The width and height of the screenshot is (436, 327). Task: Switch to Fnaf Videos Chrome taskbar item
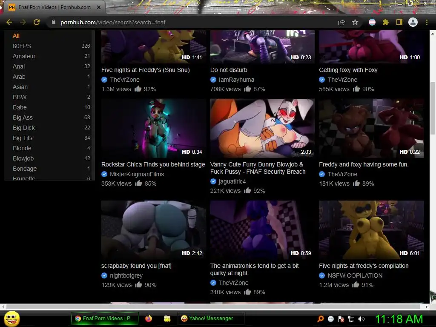pyautogui.click(x=105, y=318)
